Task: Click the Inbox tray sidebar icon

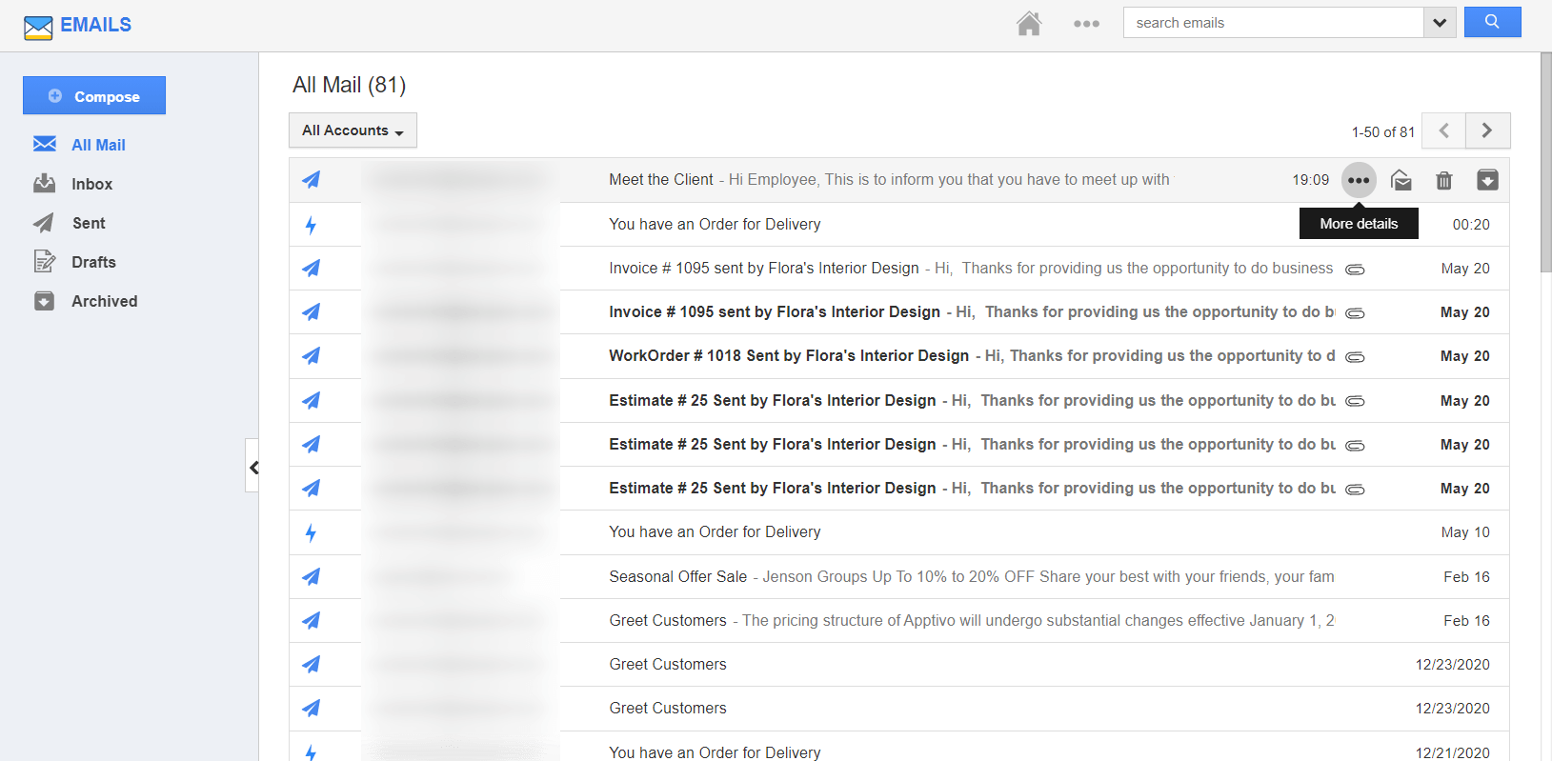Action: (x=45, y=183)
